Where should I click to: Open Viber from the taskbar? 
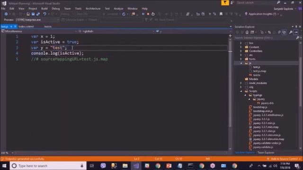pyautogui.click(x=103, y=166)
